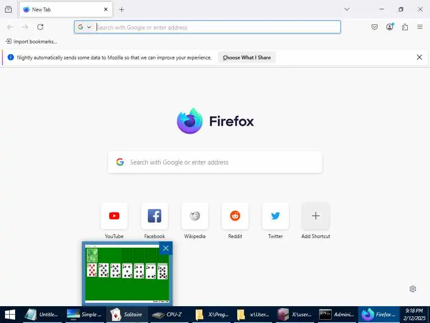Viewport: 430px width, 323px height.
Task: Open the Windows Start button
Action: [10, 315]
